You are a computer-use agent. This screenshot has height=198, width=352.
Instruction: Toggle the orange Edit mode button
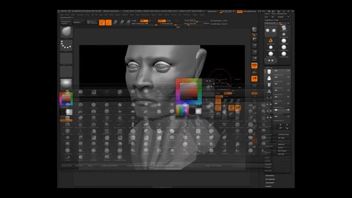tap(102, 23)
